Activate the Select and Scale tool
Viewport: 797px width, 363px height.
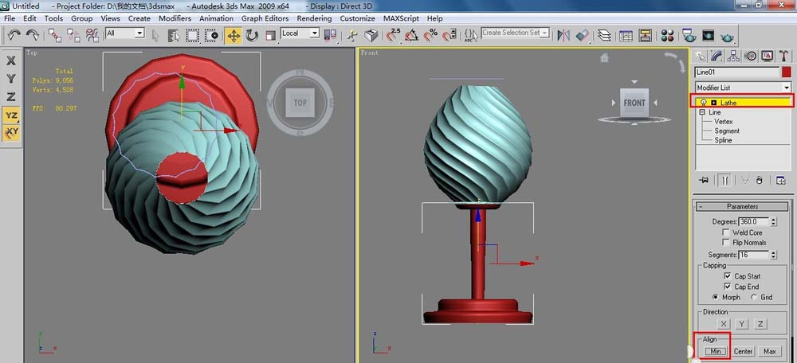click(270, 36)
